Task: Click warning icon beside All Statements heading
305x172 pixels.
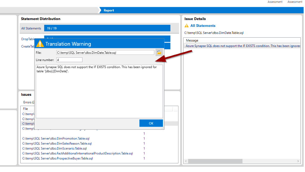Action: [186, 26]
